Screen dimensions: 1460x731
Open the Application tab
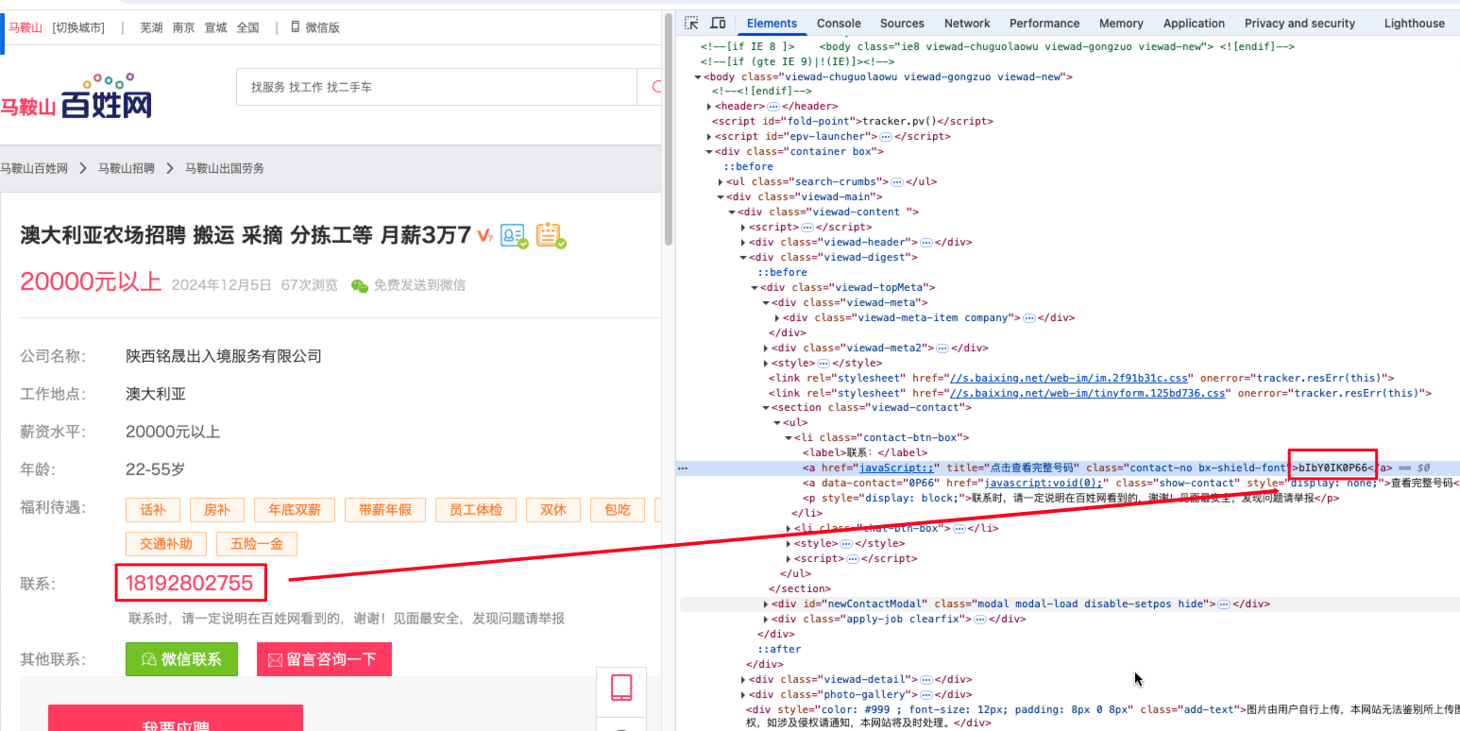[1194, 24]
